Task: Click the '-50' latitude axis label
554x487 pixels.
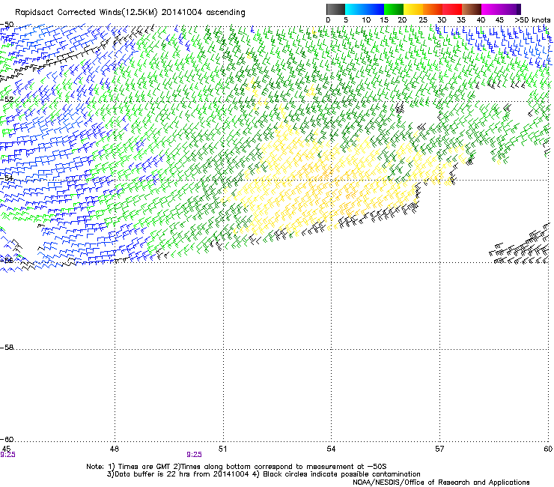Action: point(7,25)
